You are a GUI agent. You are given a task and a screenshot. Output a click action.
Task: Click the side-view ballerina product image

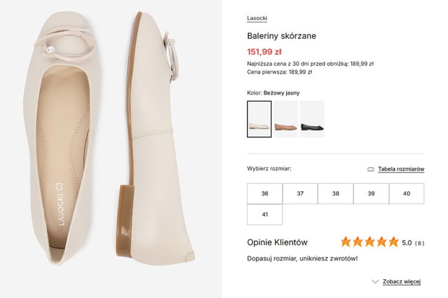[x=155, y=138]
